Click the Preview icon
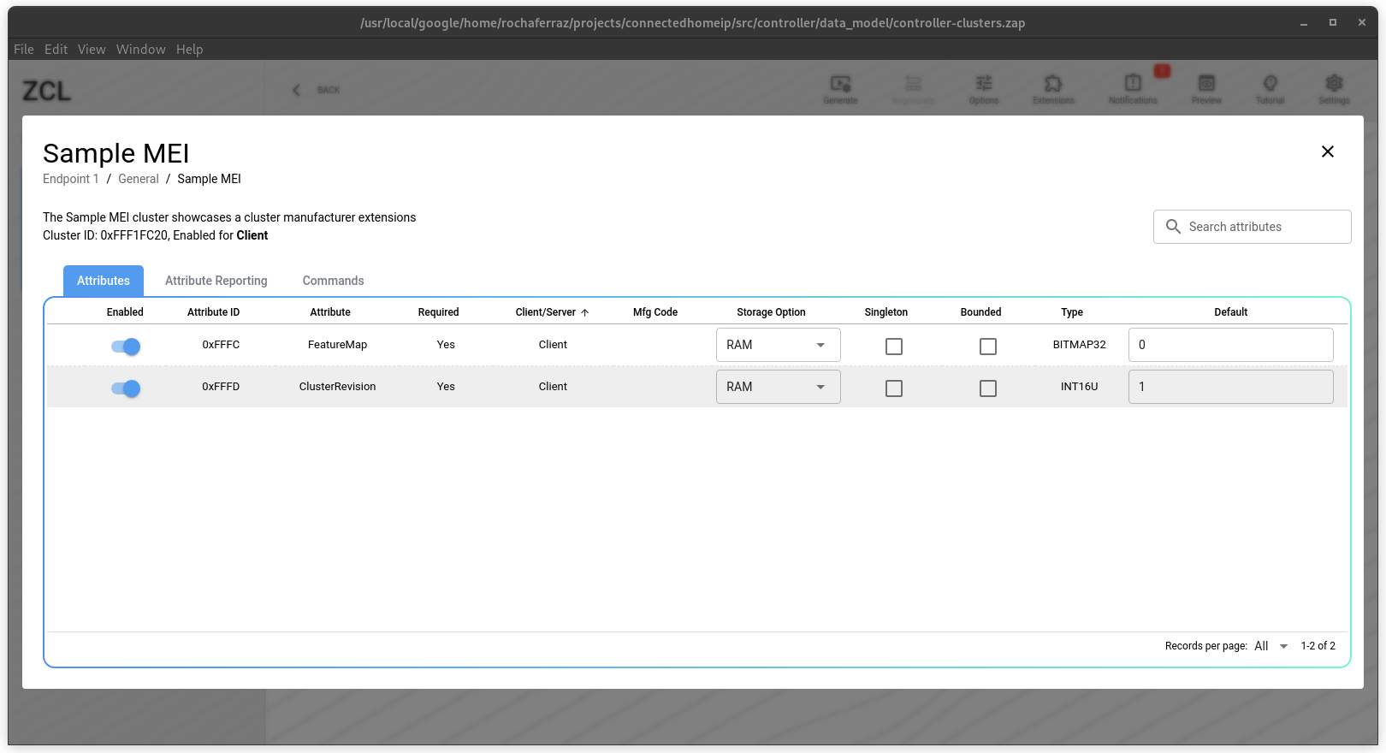Screen dimensions: 1386x753 [1206, 84]
